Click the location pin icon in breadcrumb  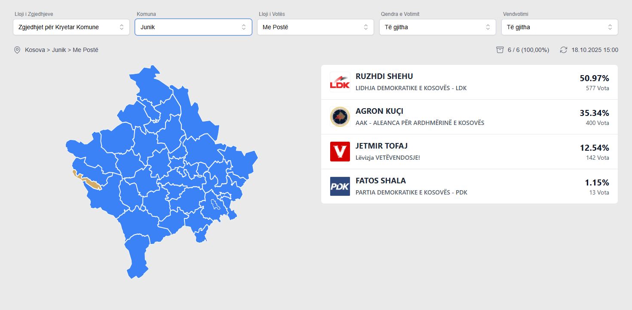(17, 50)
